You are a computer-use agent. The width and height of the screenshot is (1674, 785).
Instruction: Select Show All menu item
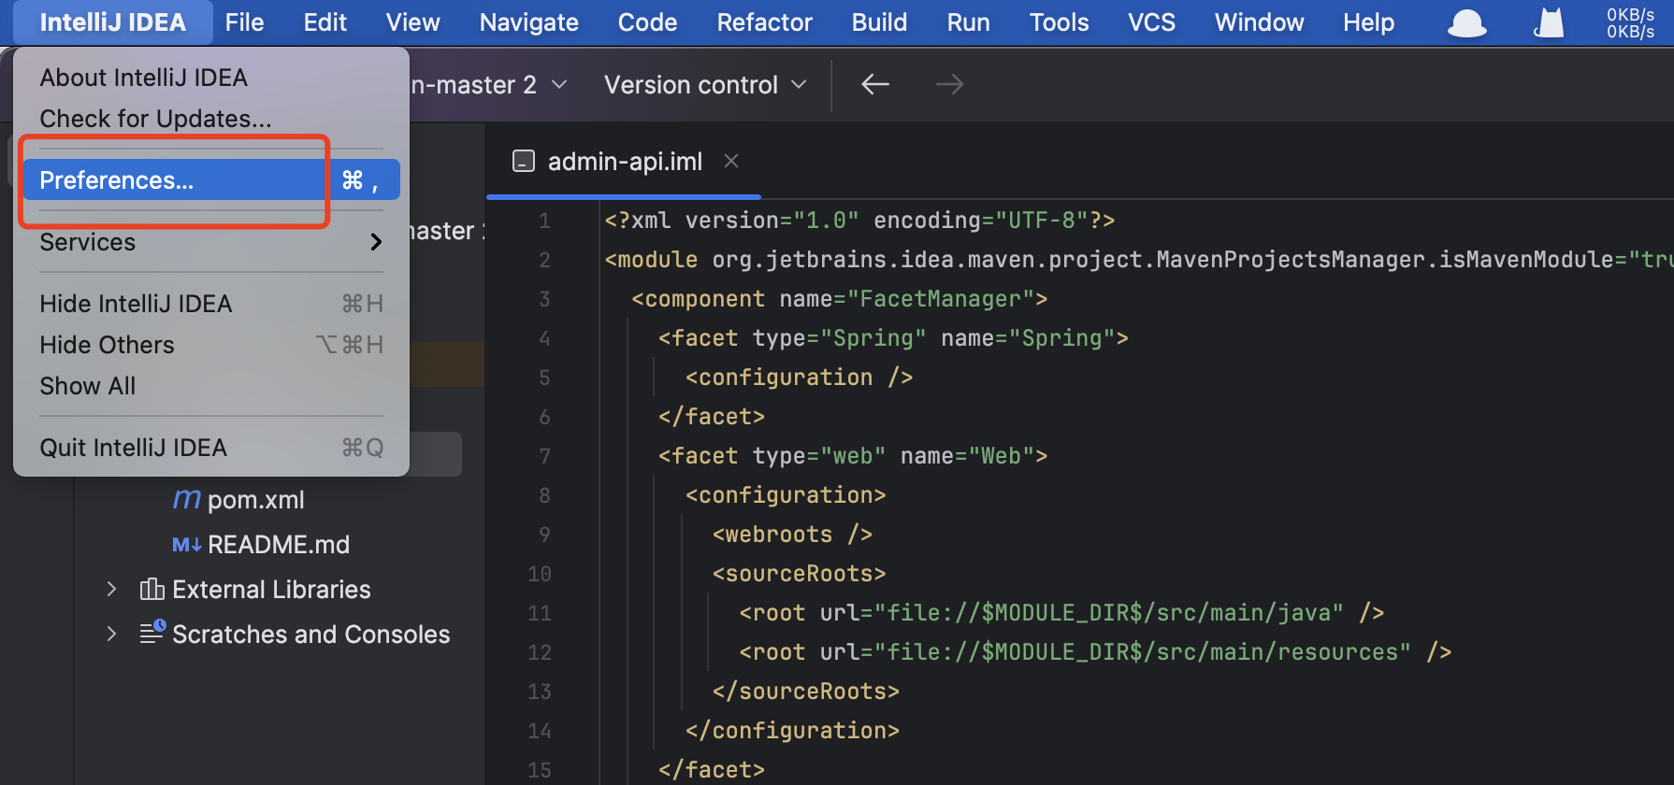(211, 386)
